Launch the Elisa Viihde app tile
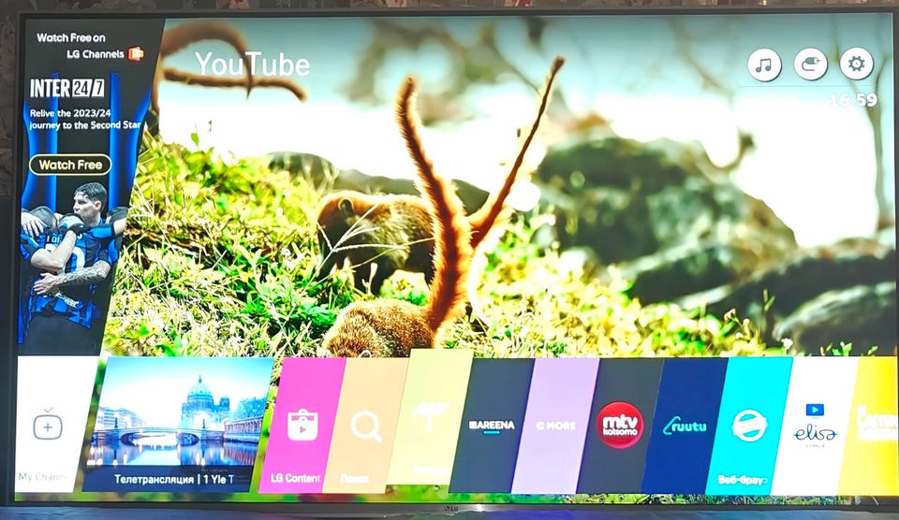The image size is (899, 520). (x=815, y=426)
